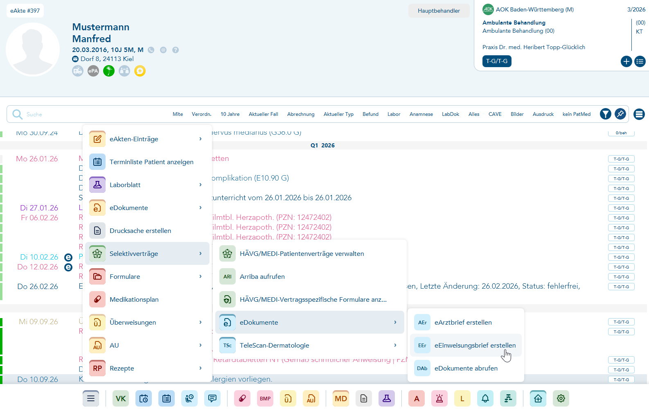Select eEinweisungsbrief erstellen
This screenshot has width=649, height=409.
[x=466, y=345]
